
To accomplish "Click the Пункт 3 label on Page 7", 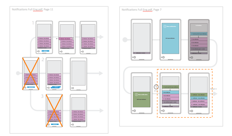I will pyautogui.click(x=213, y=89).
